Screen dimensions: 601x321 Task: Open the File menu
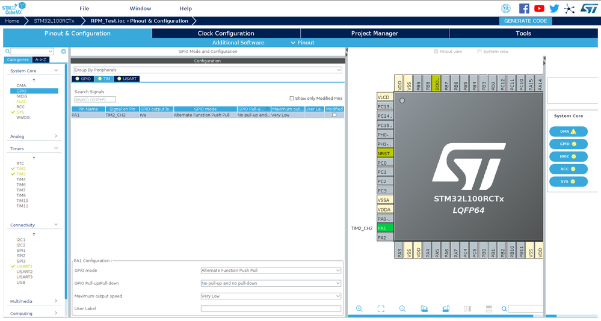(x=84, y=8)
